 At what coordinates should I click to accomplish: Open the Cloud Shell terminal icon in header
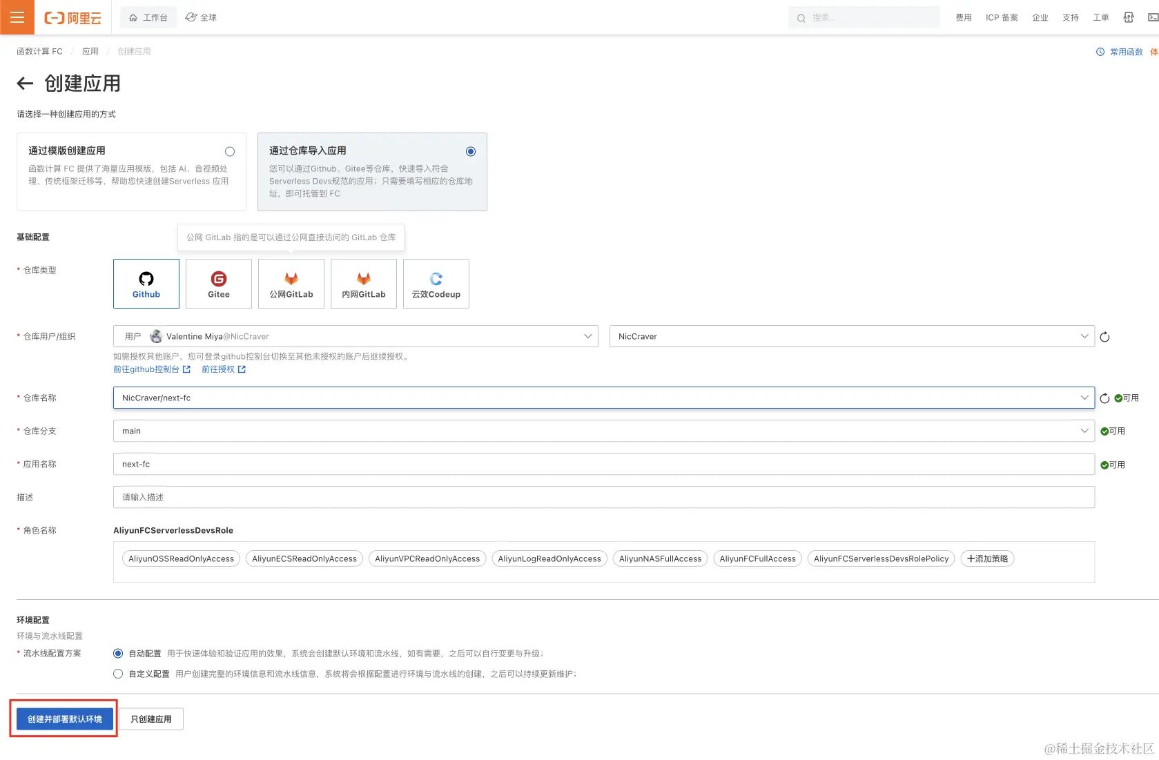point(1152,17)
